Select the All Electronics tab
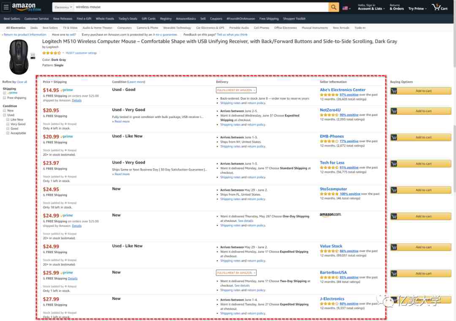The image size is (456, 321). [x=16, y=28]
